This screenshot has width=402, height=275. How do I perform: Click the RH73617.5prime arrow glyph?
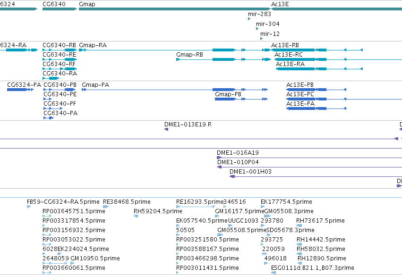click(x=299, y=225)
